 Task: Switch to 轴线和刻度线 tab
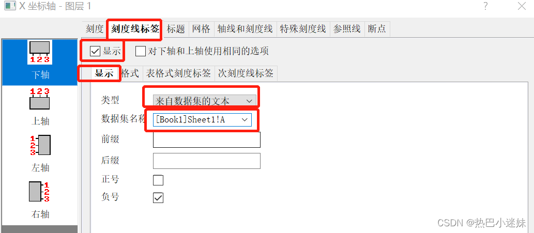[x=245, y=29]
